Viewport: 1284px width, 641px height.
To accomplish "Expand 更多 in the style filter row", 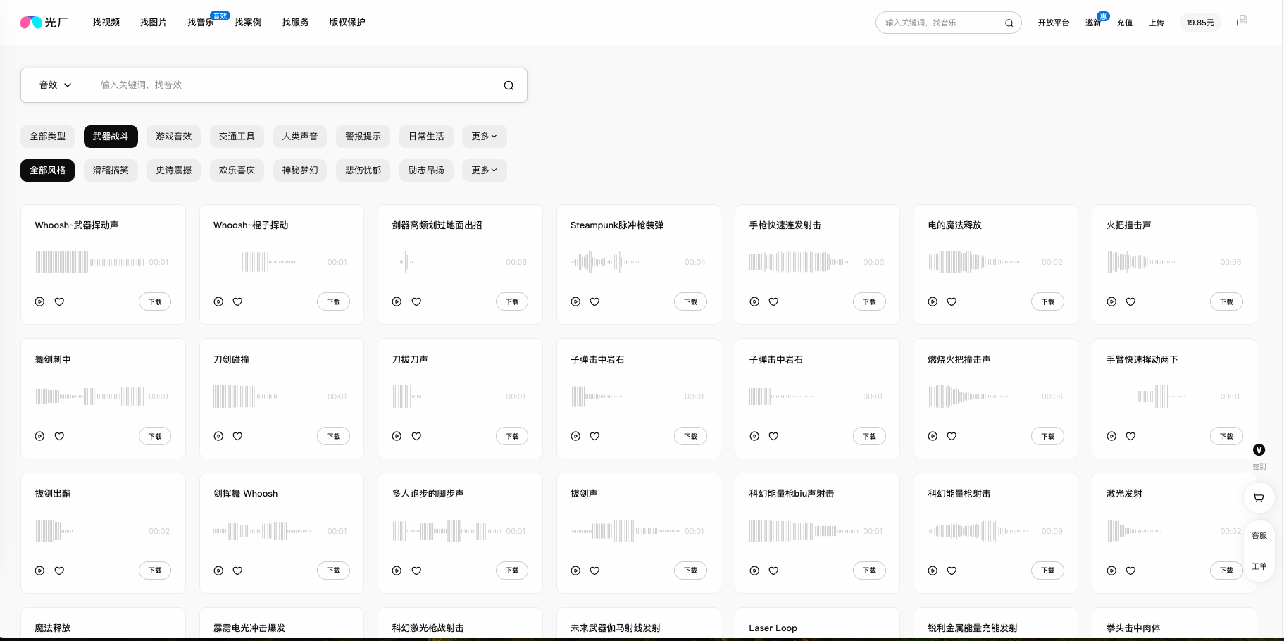I will (x=484, y=170).
